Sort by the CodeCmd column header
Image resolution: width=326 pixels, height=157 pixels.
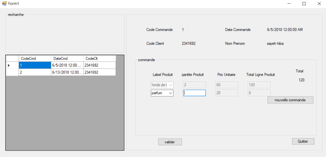[35, 58]
